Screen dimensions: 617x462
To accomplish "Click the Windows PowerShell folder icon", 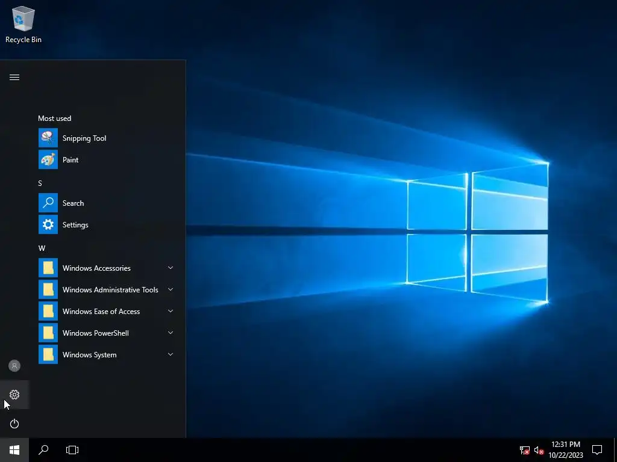I will tap(48, 333).
